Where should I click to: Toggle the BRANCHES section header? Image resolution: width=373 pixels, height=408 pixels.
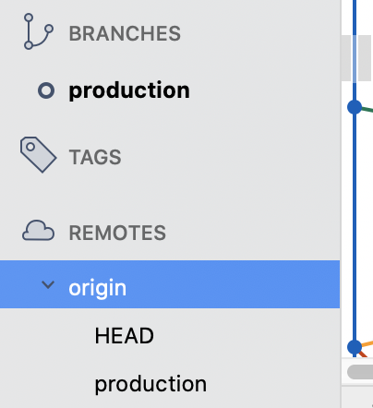coord(125,33)
